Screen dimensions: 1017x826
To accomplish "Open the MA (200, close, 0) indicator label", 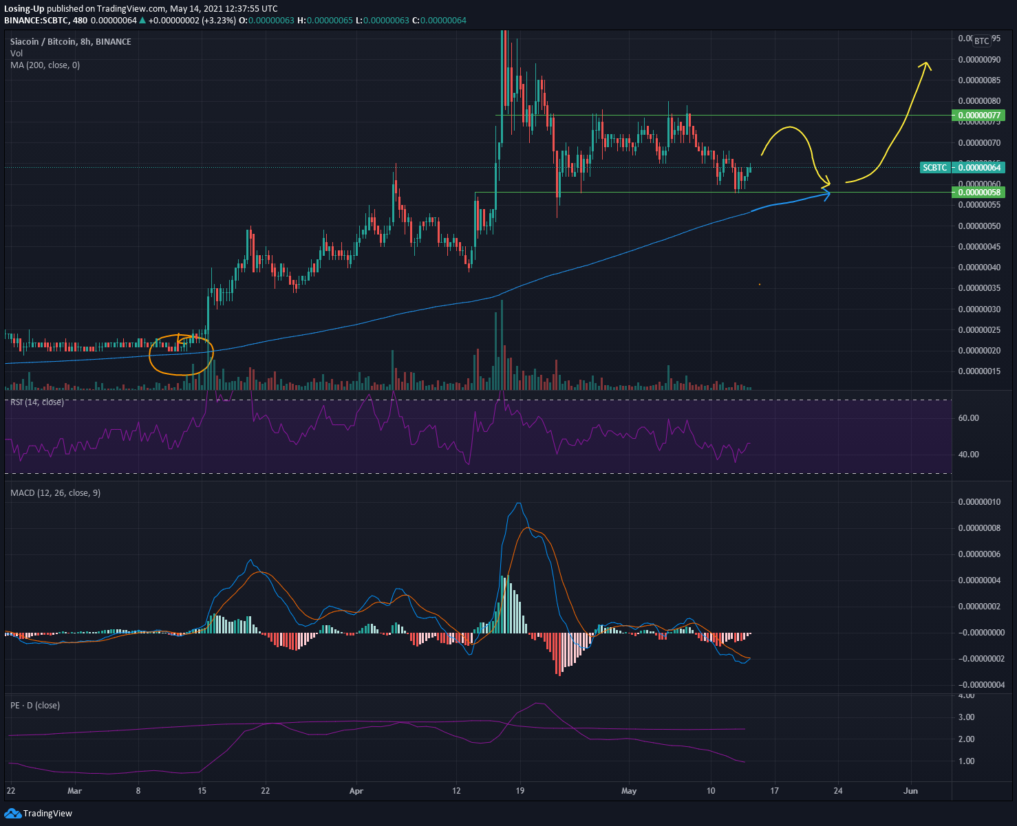I will [45, 65].
